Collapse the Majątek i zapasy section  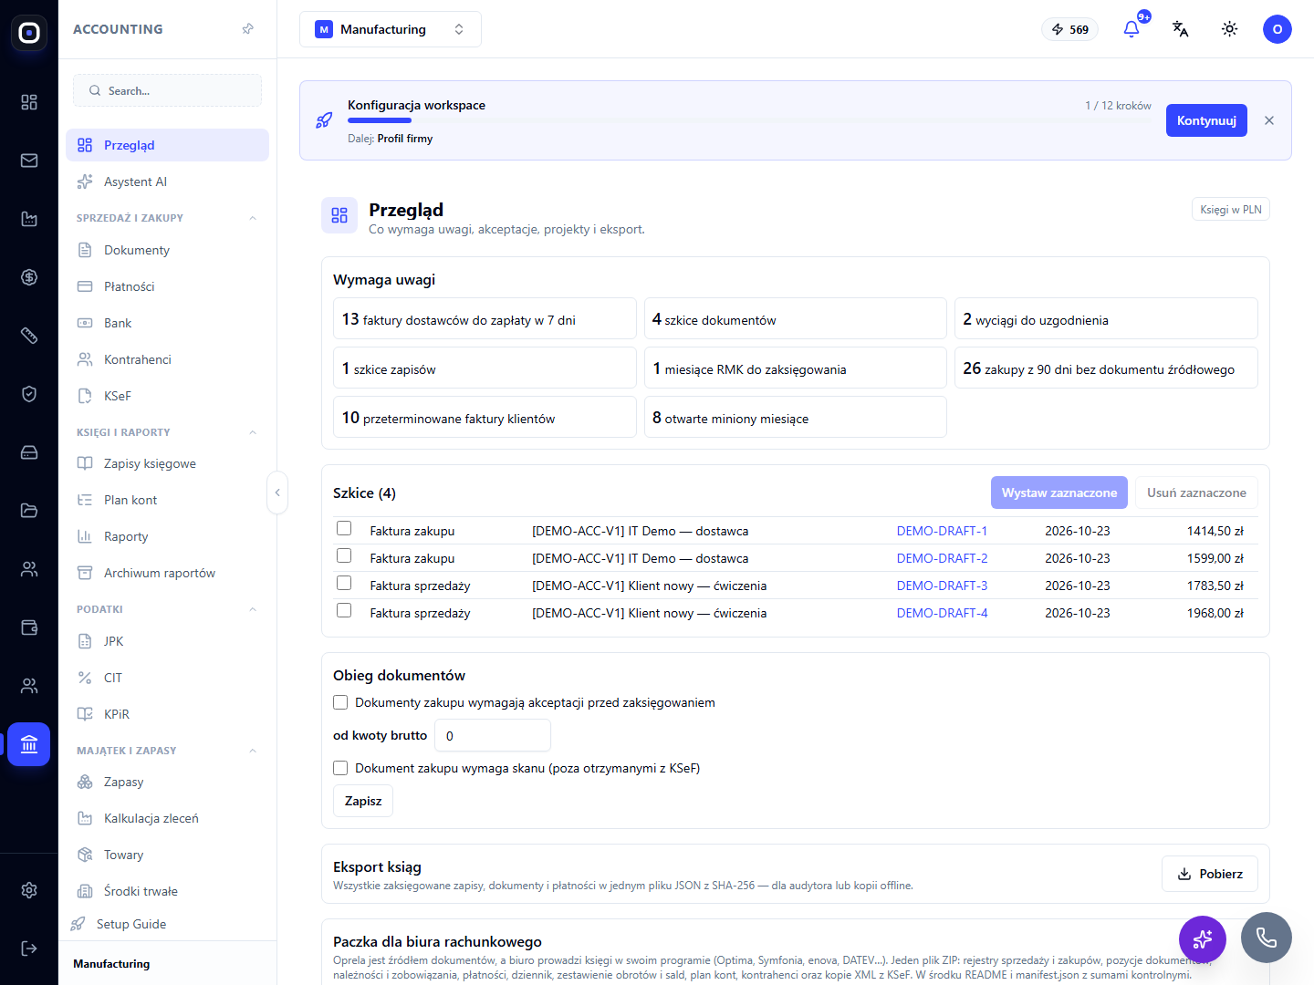point(253,751)
